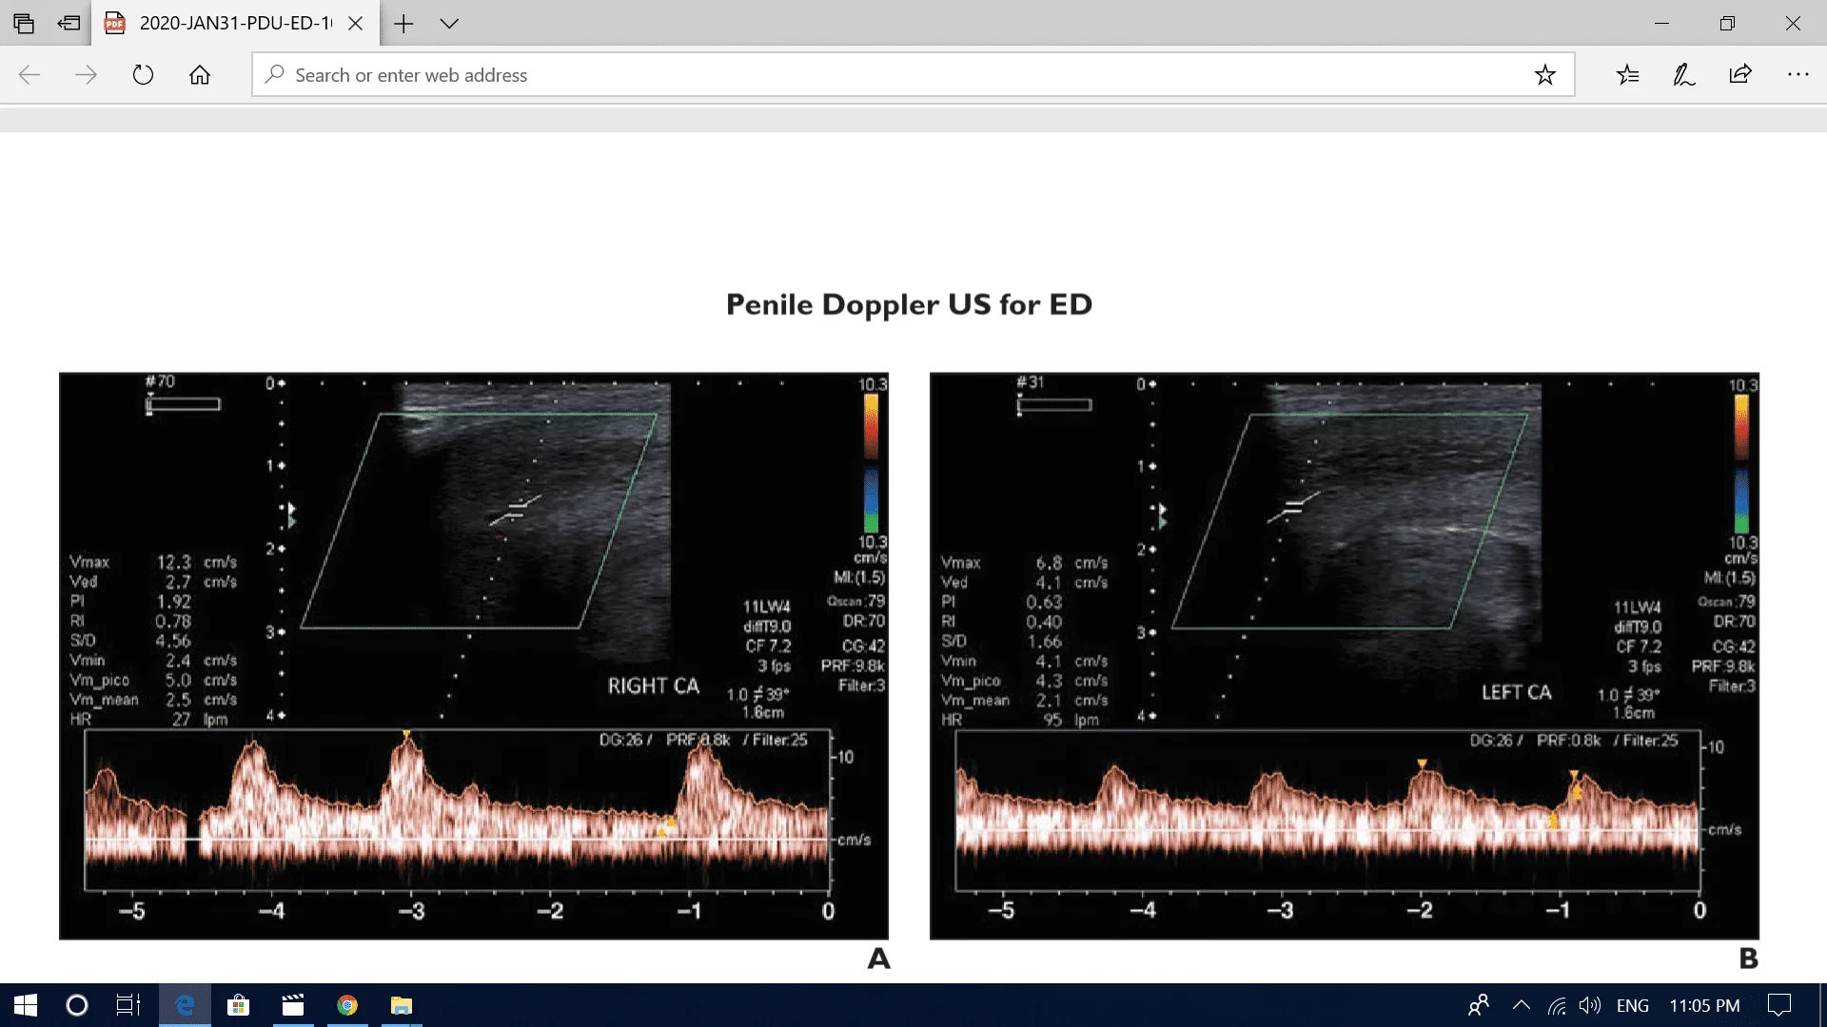Open the Add notes pen tool
Viewport: 1827px width, 1027px height.
[x=1683, y=74]
